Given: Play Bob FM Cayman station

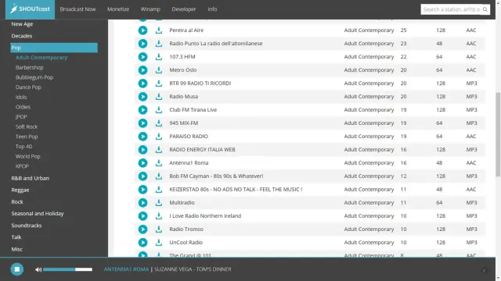Looking at the screenshot, I should [142, 176].
